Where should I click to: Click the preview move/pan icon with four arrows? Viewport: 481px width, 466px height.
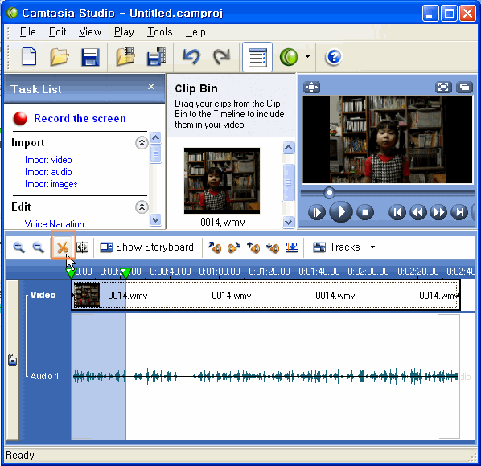click(x=311, y=88)
